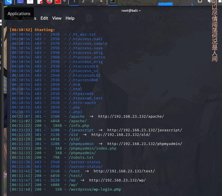Image resolution: width=222 pixels, height=196 pixels.
Task: Click the show desktop panel icon
Action: tap(20, 2)
